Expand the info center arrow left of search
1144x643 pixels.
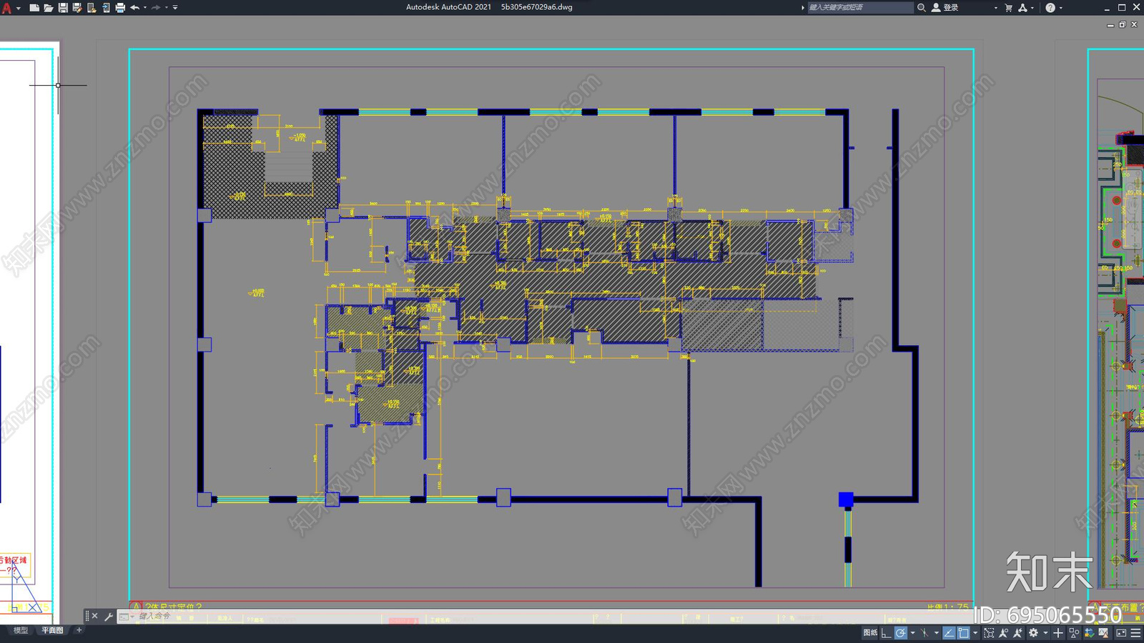click(x=802, y=7)
